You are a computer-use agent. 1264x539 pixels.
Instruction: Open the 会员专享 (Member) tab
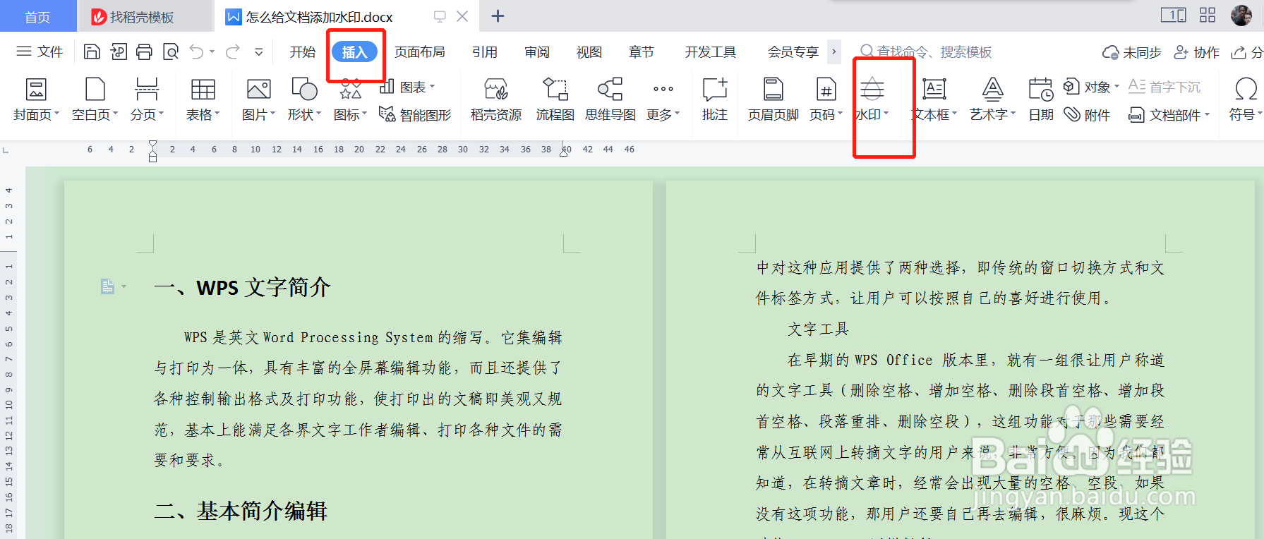tap(793, 52)
